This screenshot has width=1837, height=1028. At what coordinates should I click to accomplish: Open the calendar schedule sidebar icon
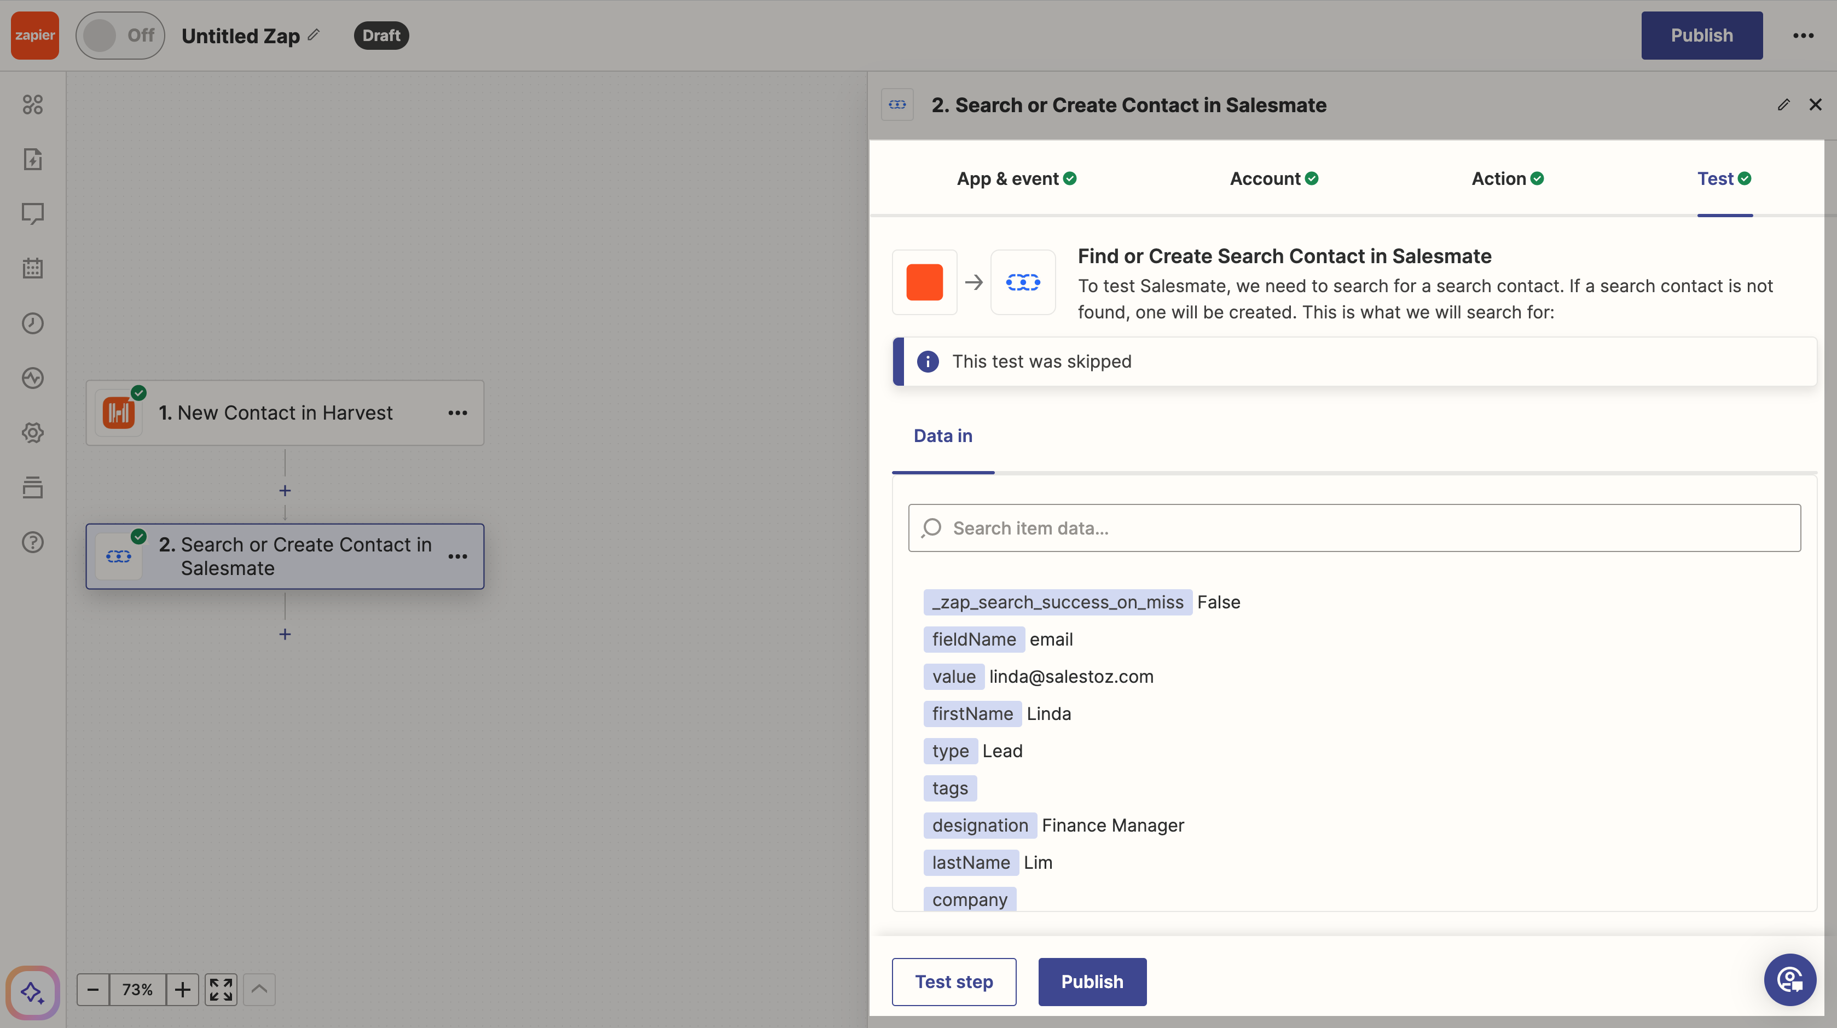[33, 269]
